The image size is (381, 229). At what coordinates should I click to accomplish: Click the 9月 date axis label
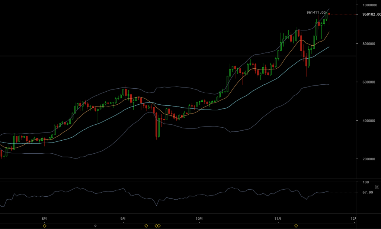tap(123, 218)
